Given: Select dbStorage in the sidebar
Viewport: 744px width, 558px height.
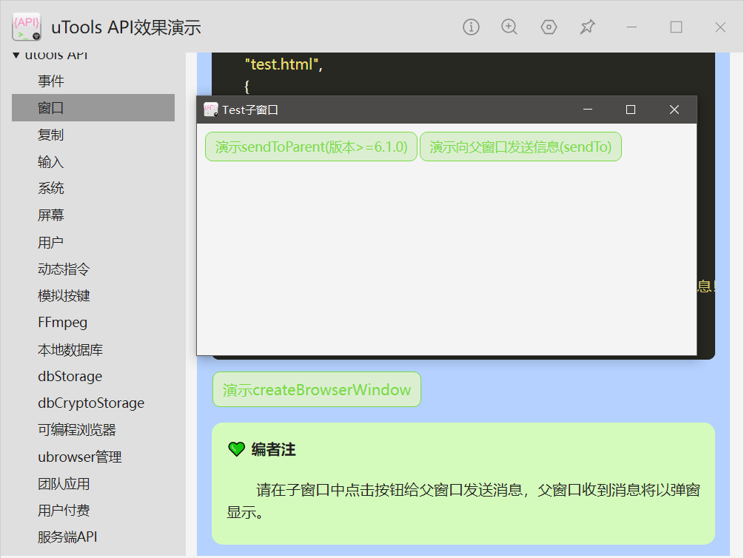Looking at the screenshot, I should pos(93,376).
